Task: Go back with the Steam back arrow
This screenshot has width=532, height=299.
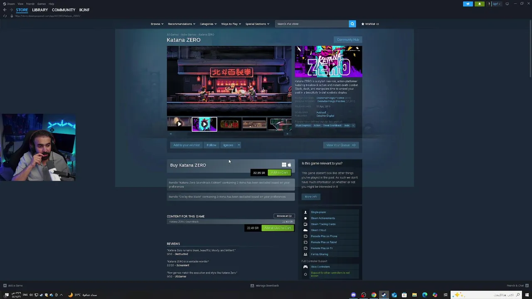Action: tap(5, 10)
